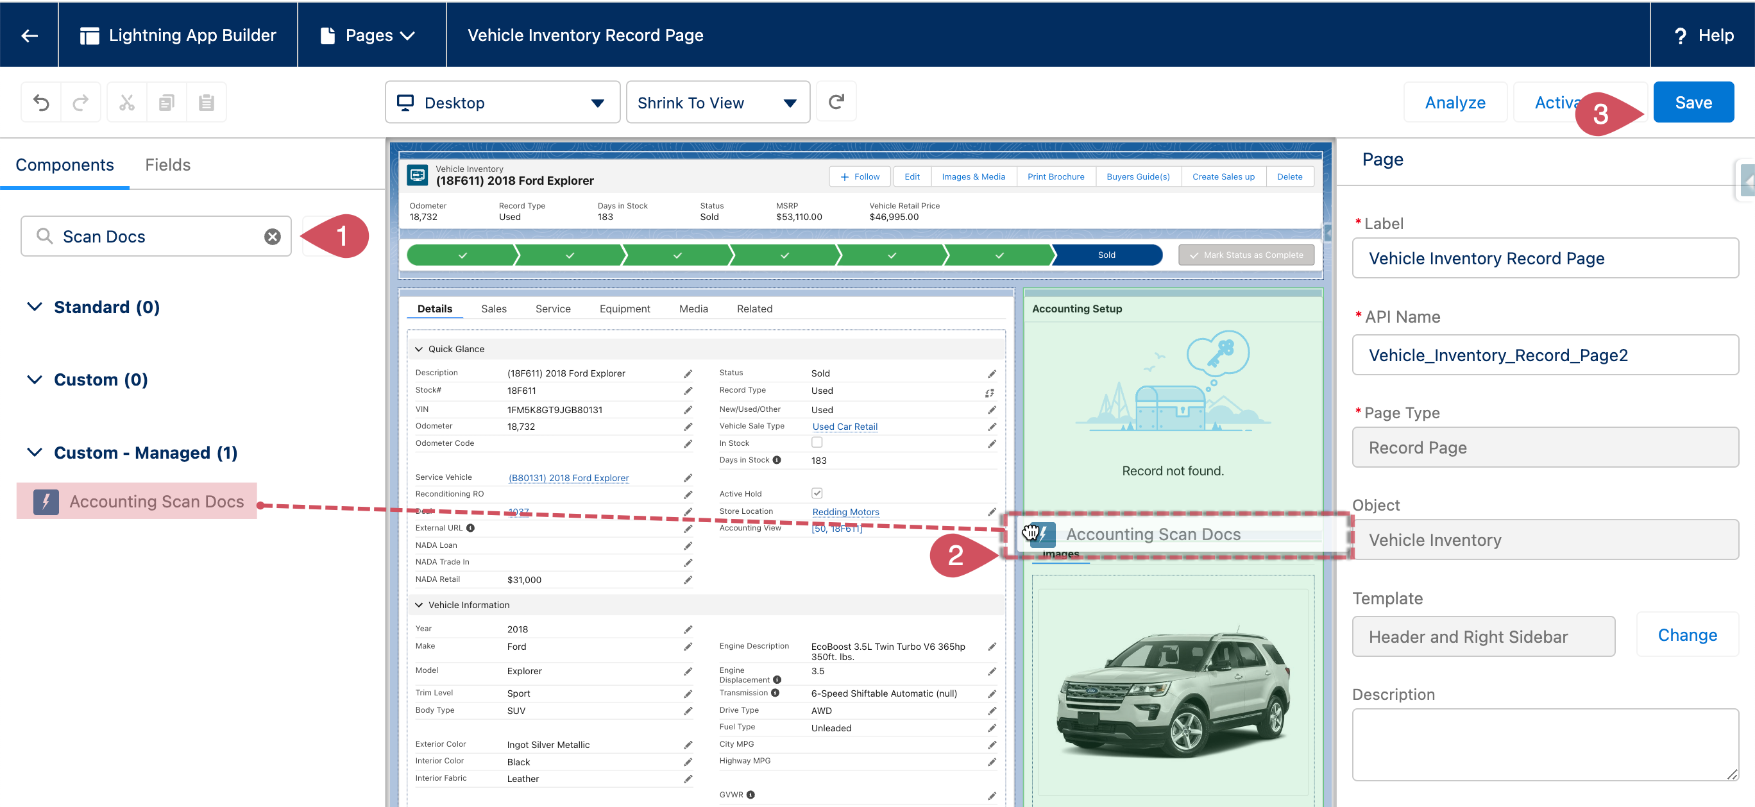This screenshot has height=807, width=1755.
Task: Collapse the Vehicle Information section
Action: (x=419, y=606)
